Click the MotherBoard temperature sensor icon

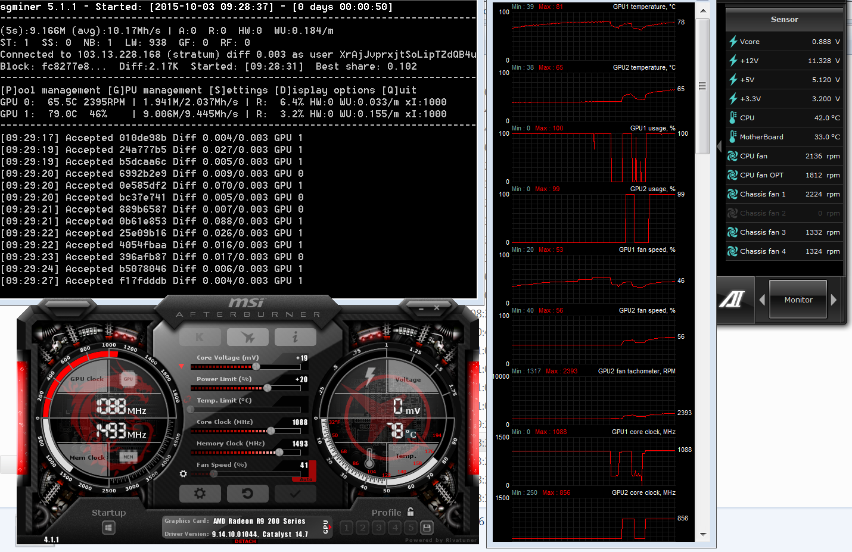(733, 137)
